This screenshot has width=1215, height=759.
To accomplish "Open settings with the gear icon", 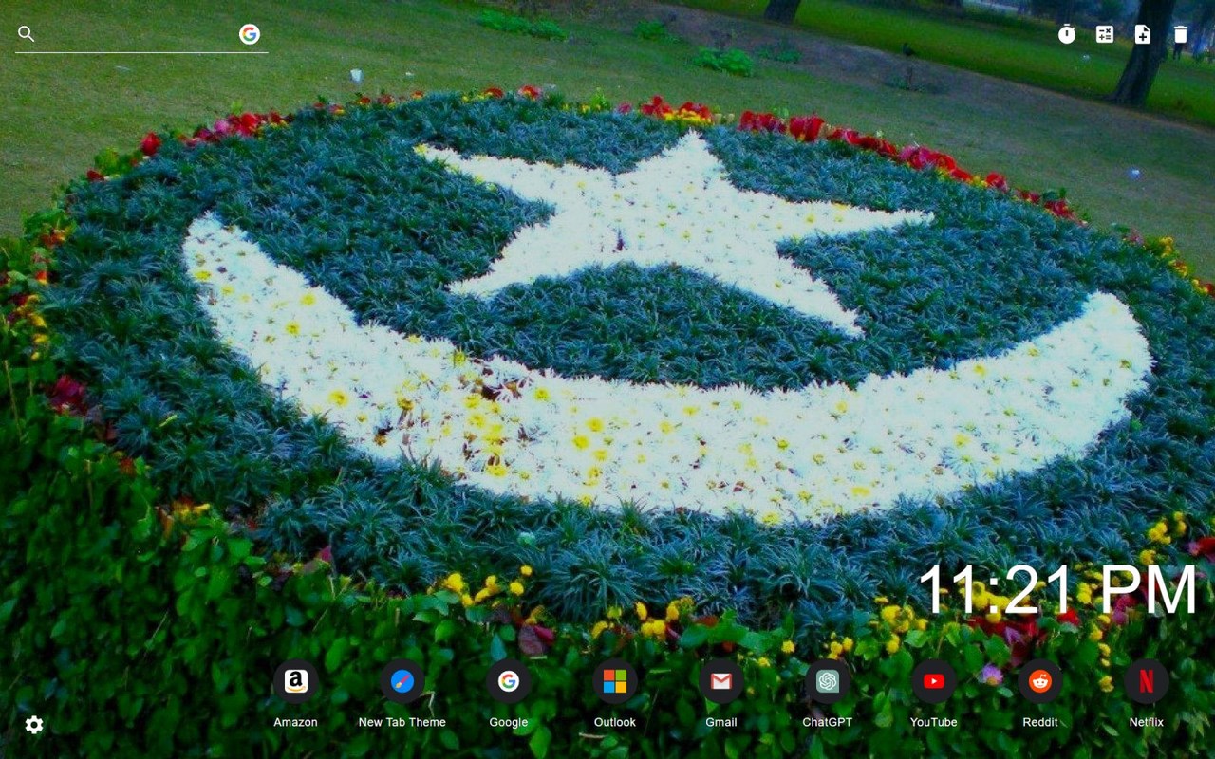I will pos(34,725).
